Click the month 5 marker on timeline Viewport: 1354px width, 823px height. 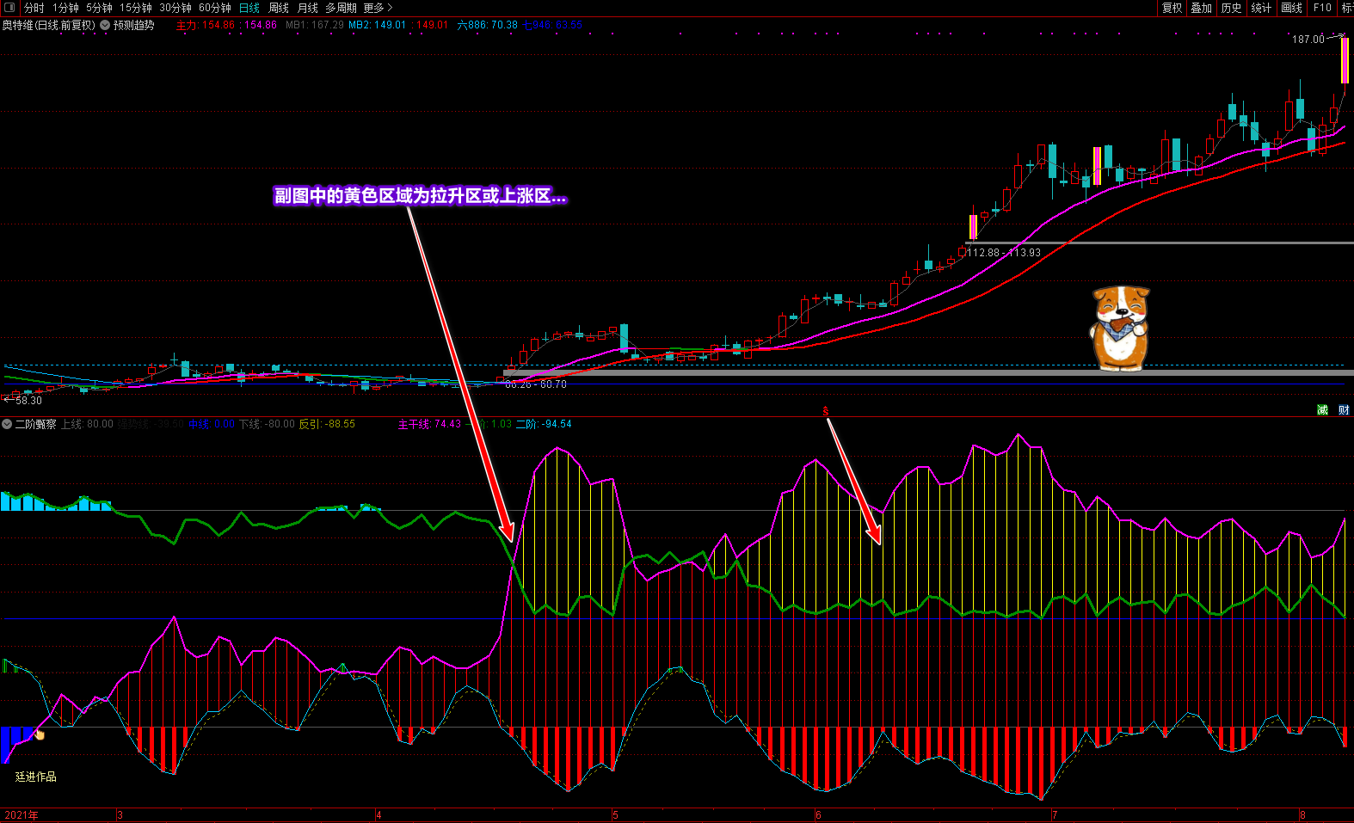(x=615, y=814)
